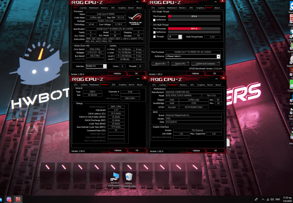Open the Battle.net desktop shortcut

[291, 99]
